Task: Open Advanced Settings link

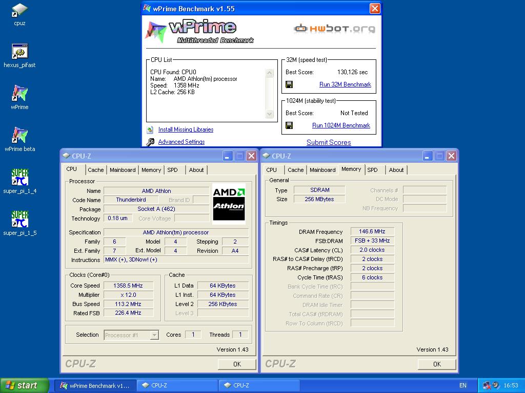Action: click(181, 142)
